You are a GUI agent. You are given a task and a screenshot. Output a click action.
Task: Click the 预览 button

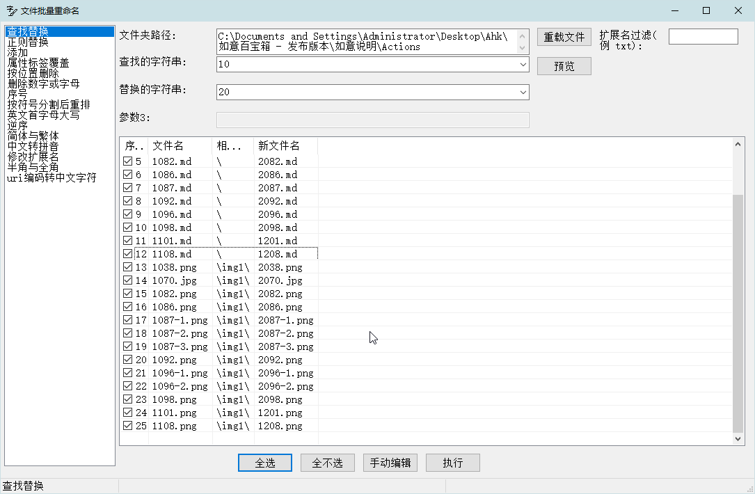(x=564, y=66)
